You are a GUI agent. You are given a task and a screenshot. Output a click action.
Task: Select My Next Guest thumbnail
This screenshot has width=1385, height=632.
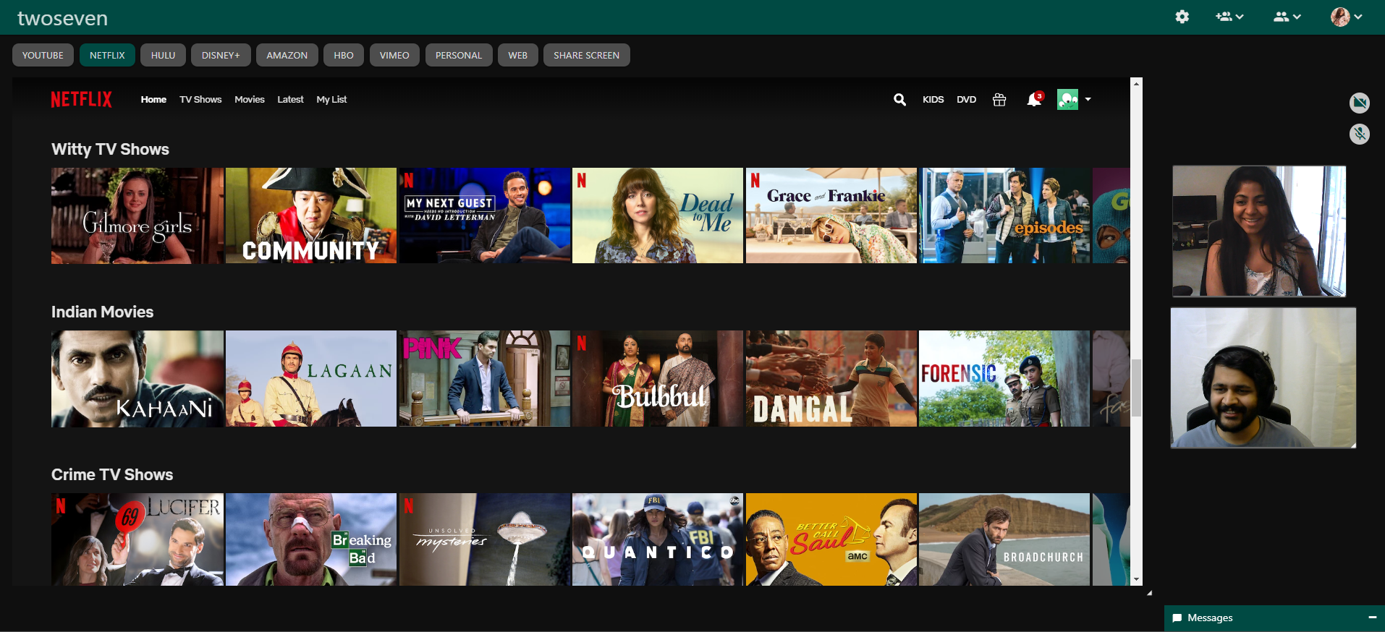coord(485,215)
